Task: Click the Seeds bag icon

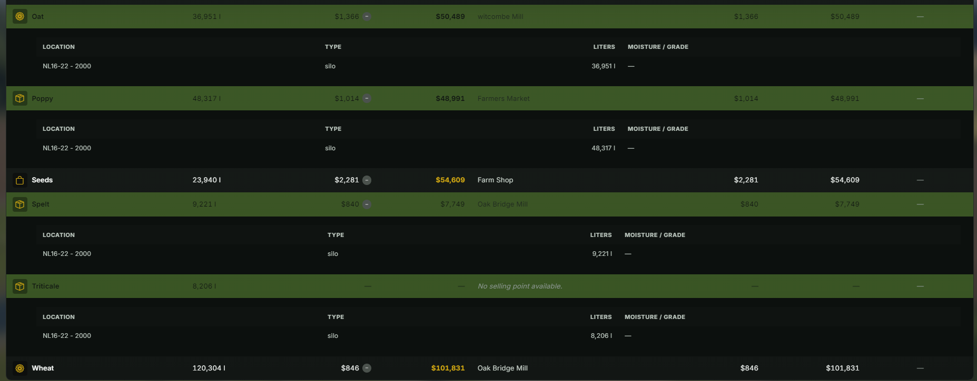Action: pos(20,180)
